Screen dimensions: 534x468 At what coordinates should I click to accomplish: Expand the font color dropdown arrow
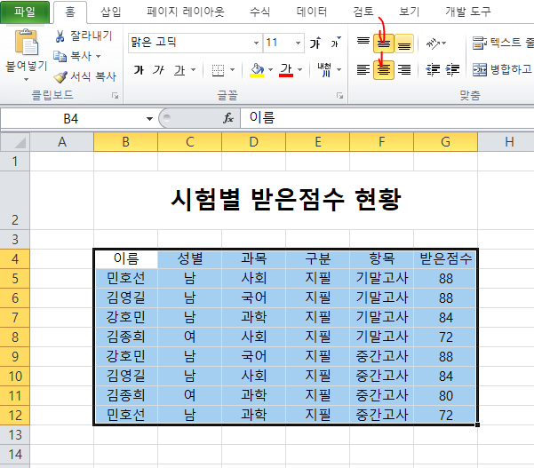[300, 70]
